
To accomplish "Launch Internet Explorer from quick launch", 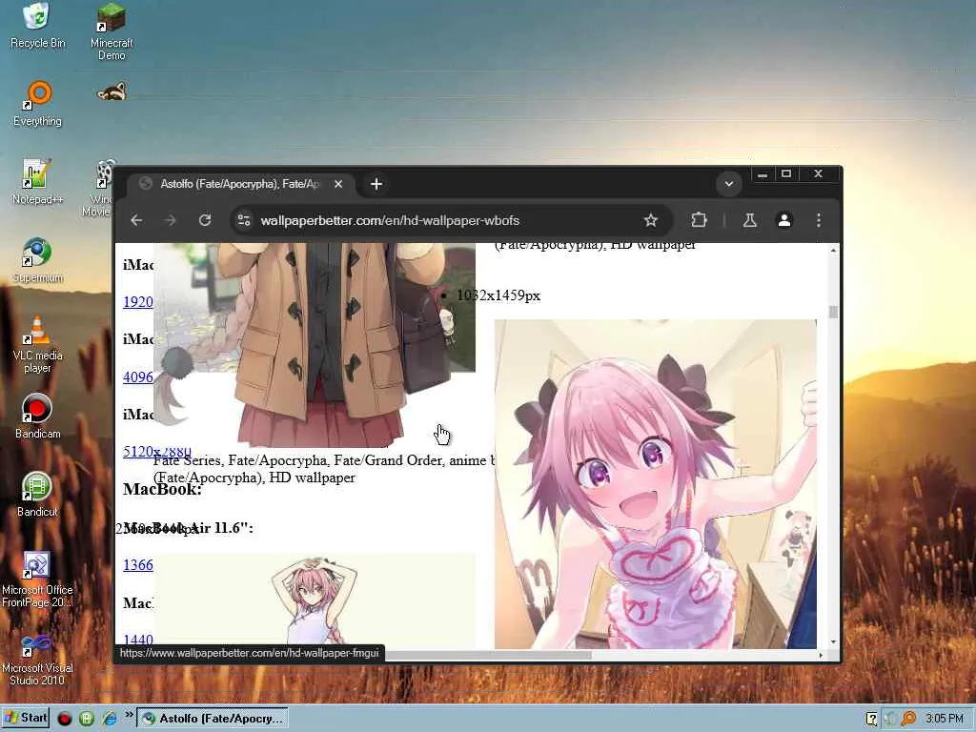I will tap(109, 719).
